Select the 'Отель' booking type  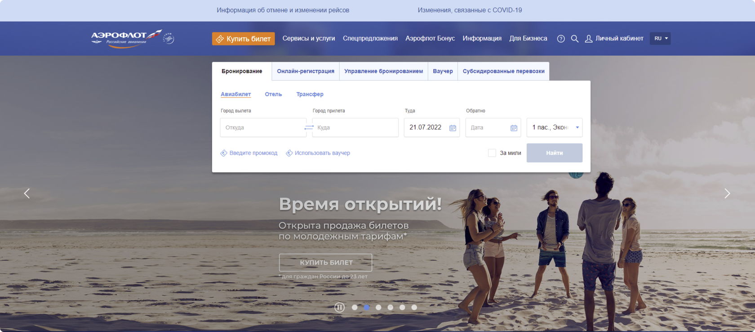[273, 94]
